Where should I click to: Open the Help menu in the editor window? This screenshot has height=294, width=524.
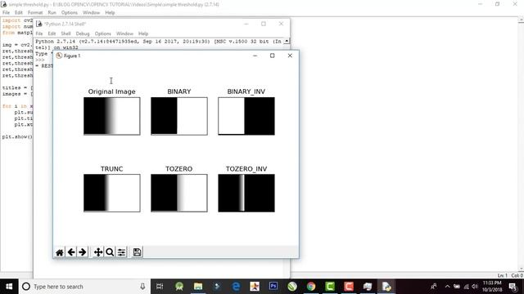pos(110,13)
